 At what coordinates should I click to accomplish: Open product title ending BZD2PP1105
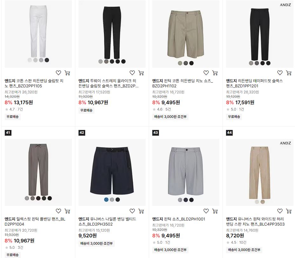[x=34, y=83]
